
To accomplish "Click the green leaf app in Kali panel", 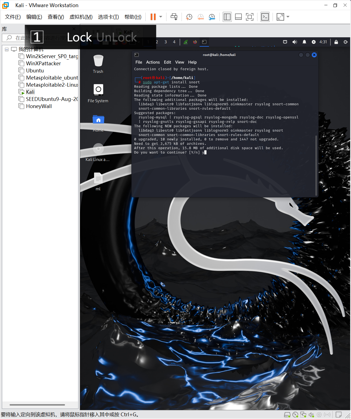I will point(186,42).
